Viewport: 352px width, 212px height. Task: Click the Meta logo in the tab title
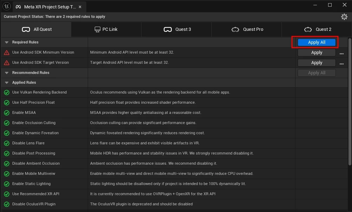click(18, 7)
